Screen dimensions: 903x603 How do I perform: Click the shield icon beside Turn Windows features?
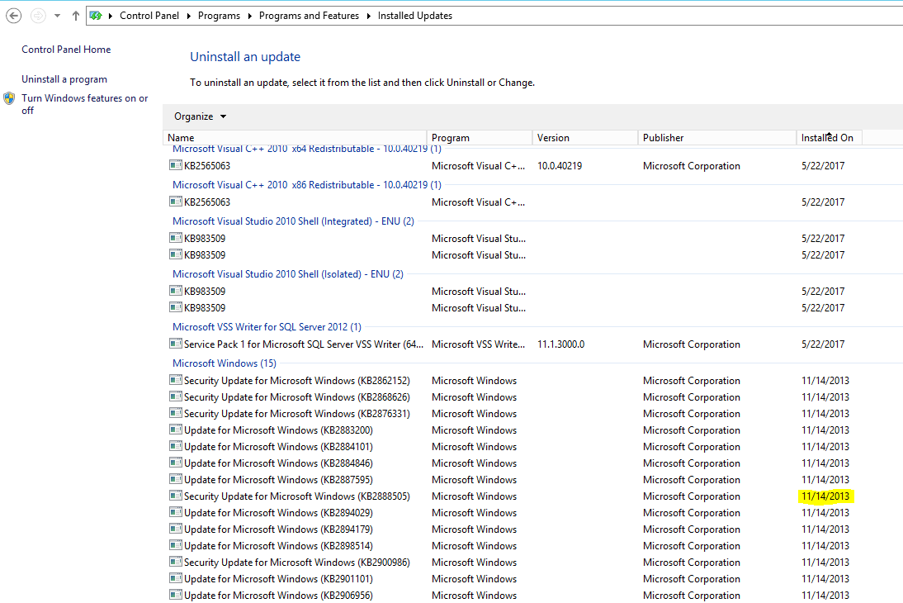click(9, 97)
